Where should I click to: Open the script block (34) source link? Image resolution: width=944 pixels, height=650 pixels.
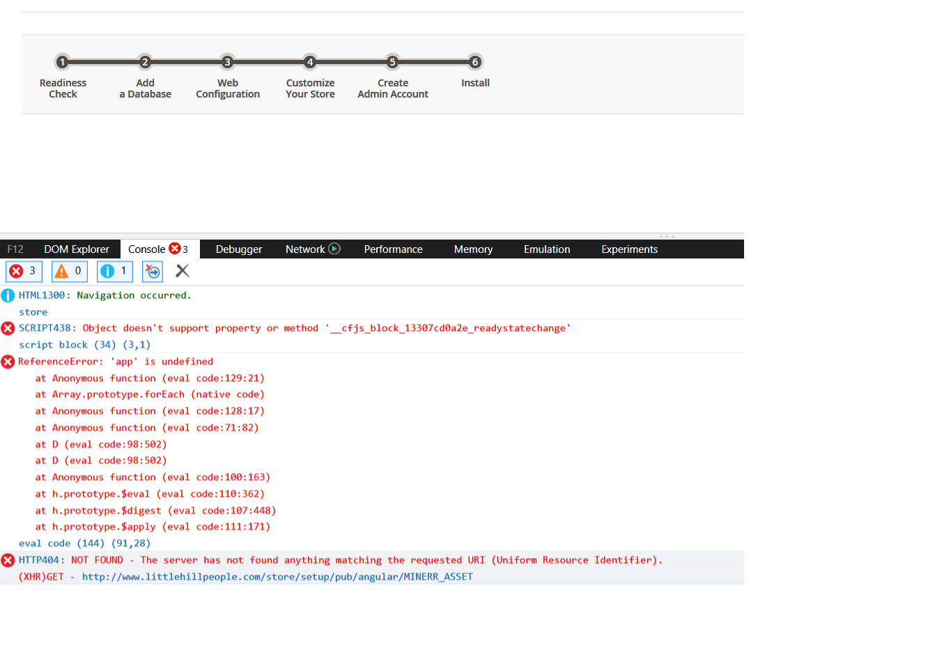click(84, 345)
